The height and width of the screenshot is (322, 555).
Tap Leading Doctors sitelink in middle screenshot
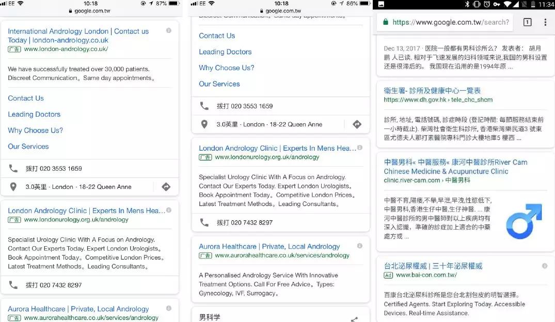(225, 52)
